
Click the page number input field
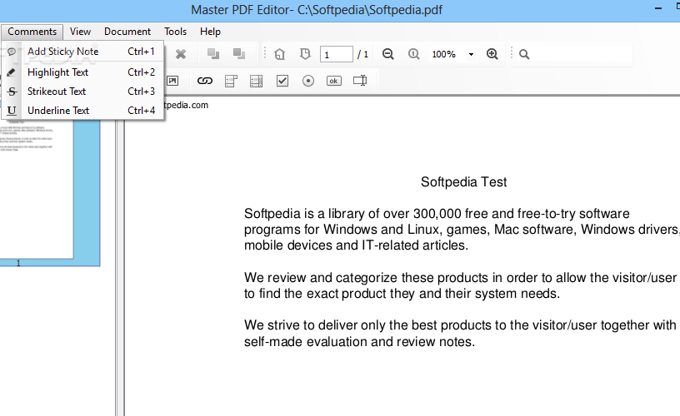(x=337, y=55)
